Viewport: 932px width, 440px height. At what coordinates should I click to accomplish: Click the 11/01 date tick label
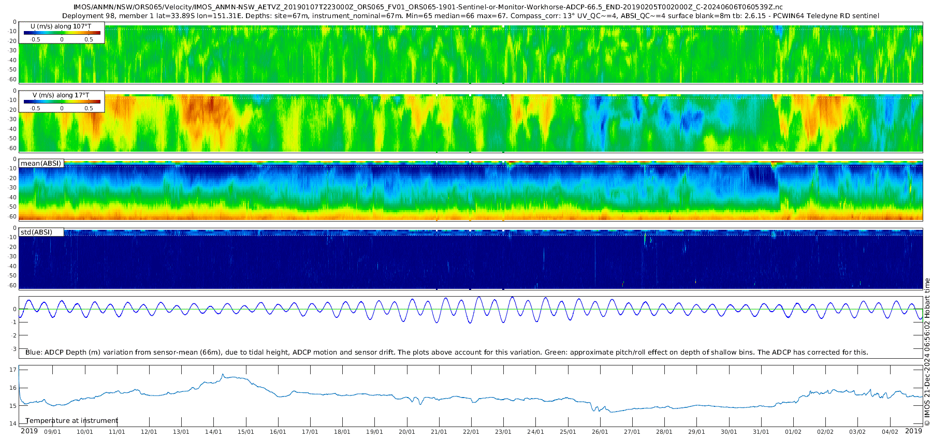116,432
